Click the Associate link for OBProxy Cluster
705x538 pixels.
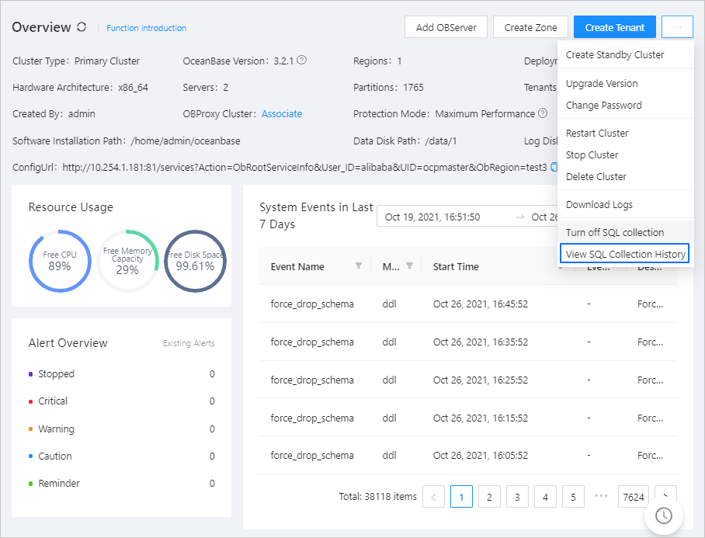point(281,113)
